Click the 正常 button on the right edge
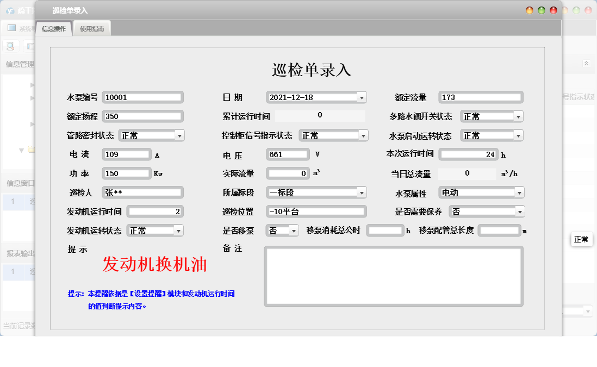Screen dimensions: 597x367 click(x=581, y=239)
